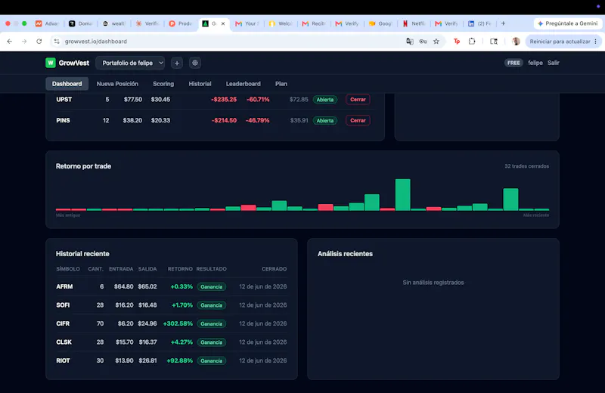Click UPST symbol in positions table
This screenshot has height=393, width=605.
64,100
